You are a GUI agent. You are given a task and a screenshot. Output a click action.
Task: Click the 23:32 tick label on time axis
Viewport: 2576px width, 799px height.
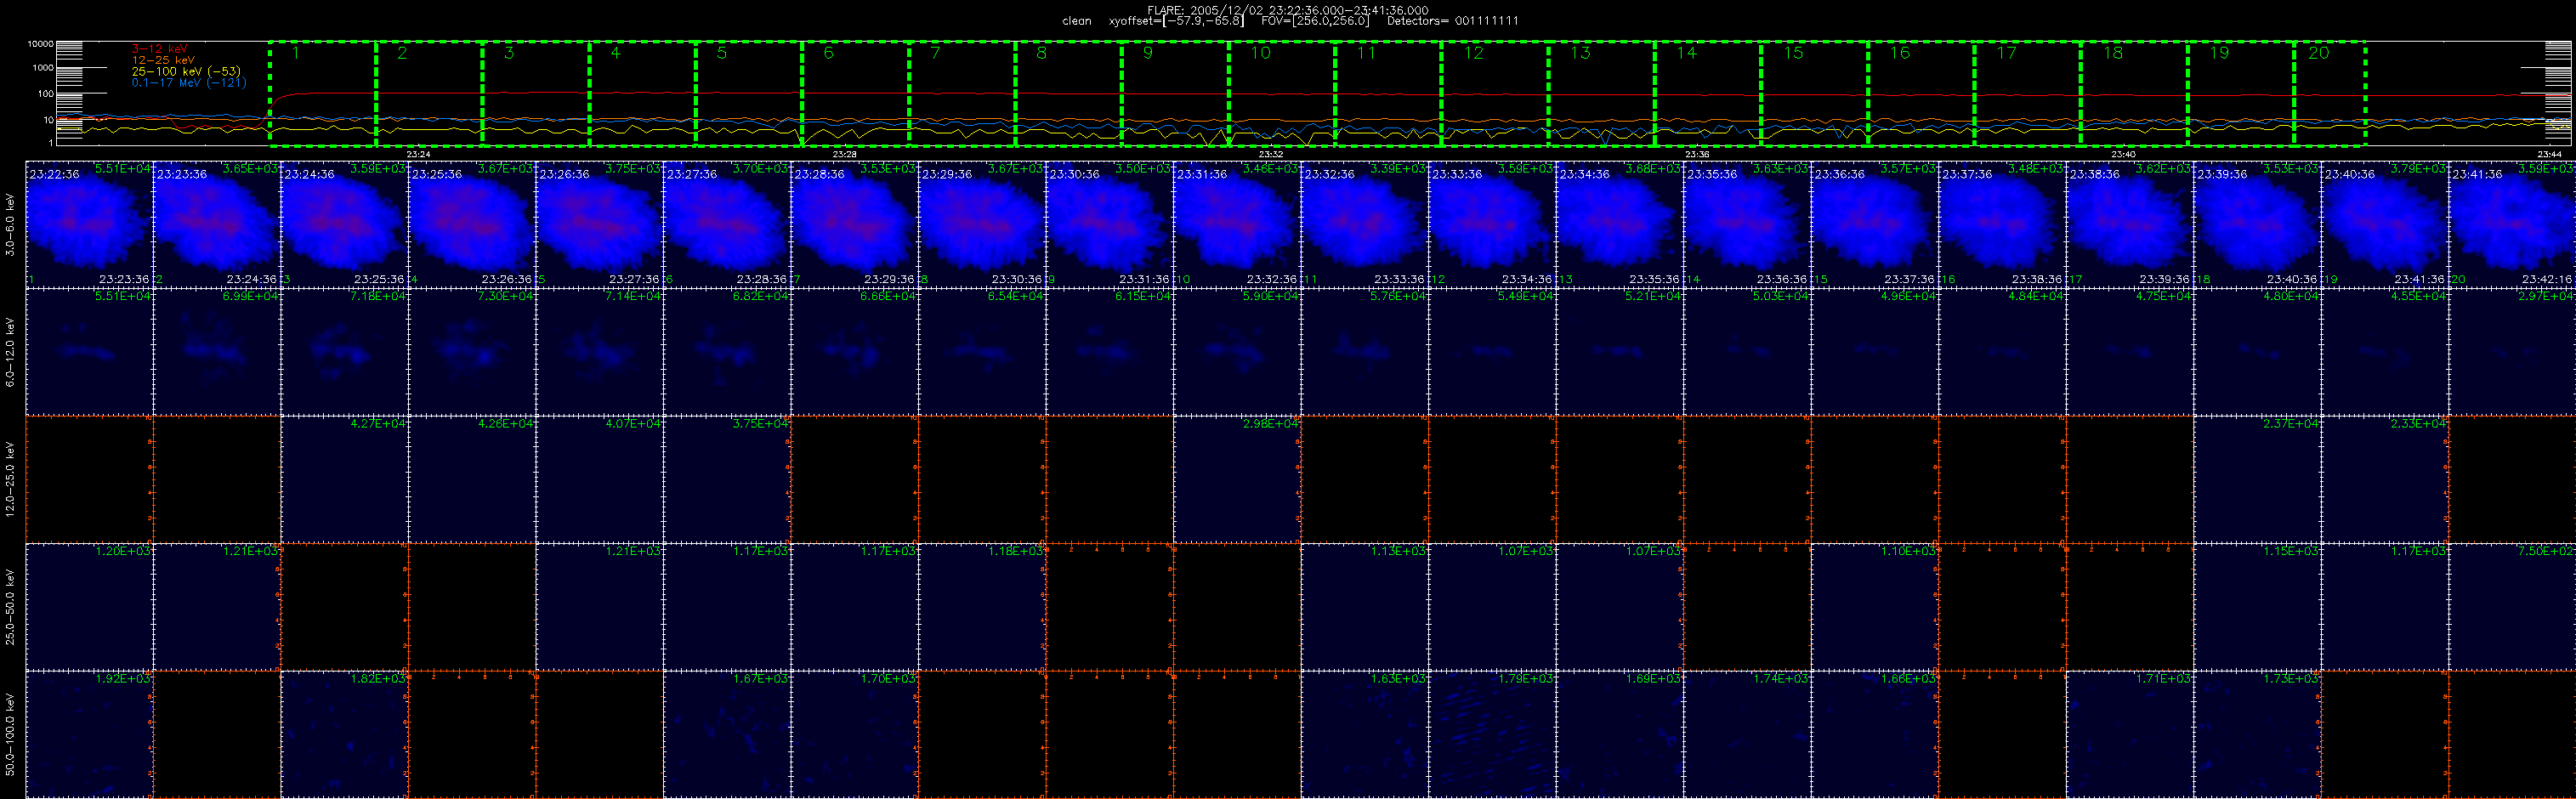point(1271,154)
